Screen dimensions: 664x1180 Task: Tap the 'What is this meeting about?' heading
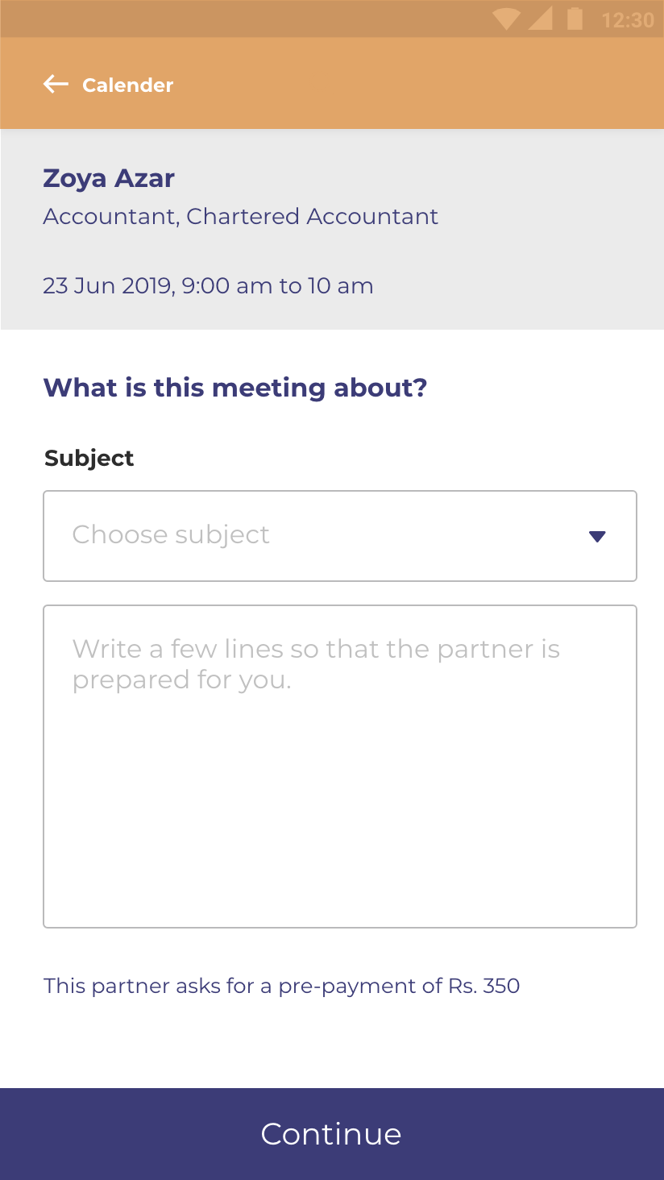pyautogui.click(x=234, y=388)
